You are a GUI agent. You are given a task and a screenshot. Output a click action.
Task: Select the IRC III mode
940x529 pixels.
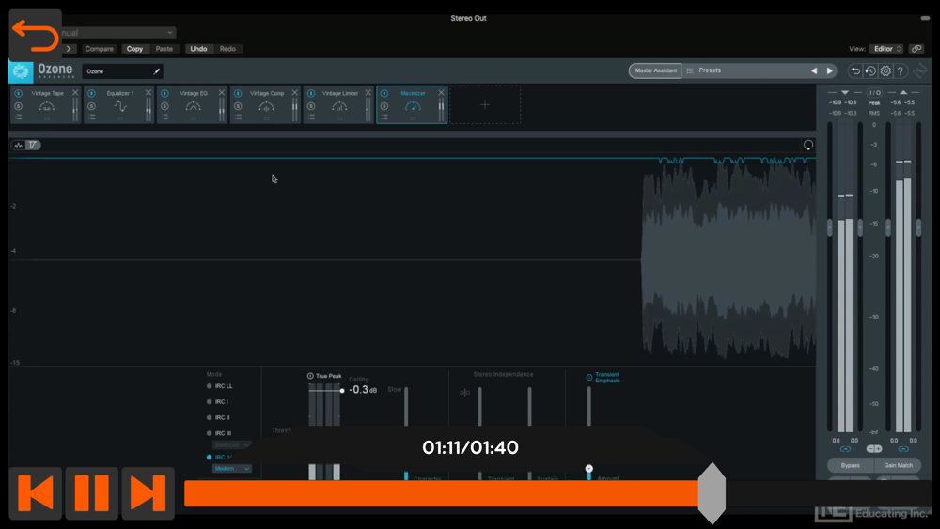tap(219, 433)
